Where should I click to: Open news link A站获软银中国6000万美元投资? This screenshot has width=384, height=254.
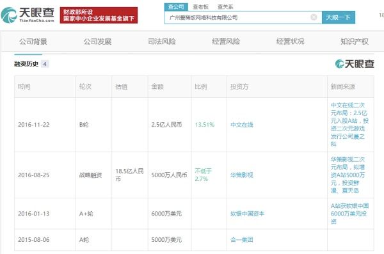point(349,214)
